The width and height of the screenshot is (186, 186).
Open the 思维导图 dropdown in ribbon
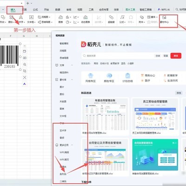pos(45,22)
